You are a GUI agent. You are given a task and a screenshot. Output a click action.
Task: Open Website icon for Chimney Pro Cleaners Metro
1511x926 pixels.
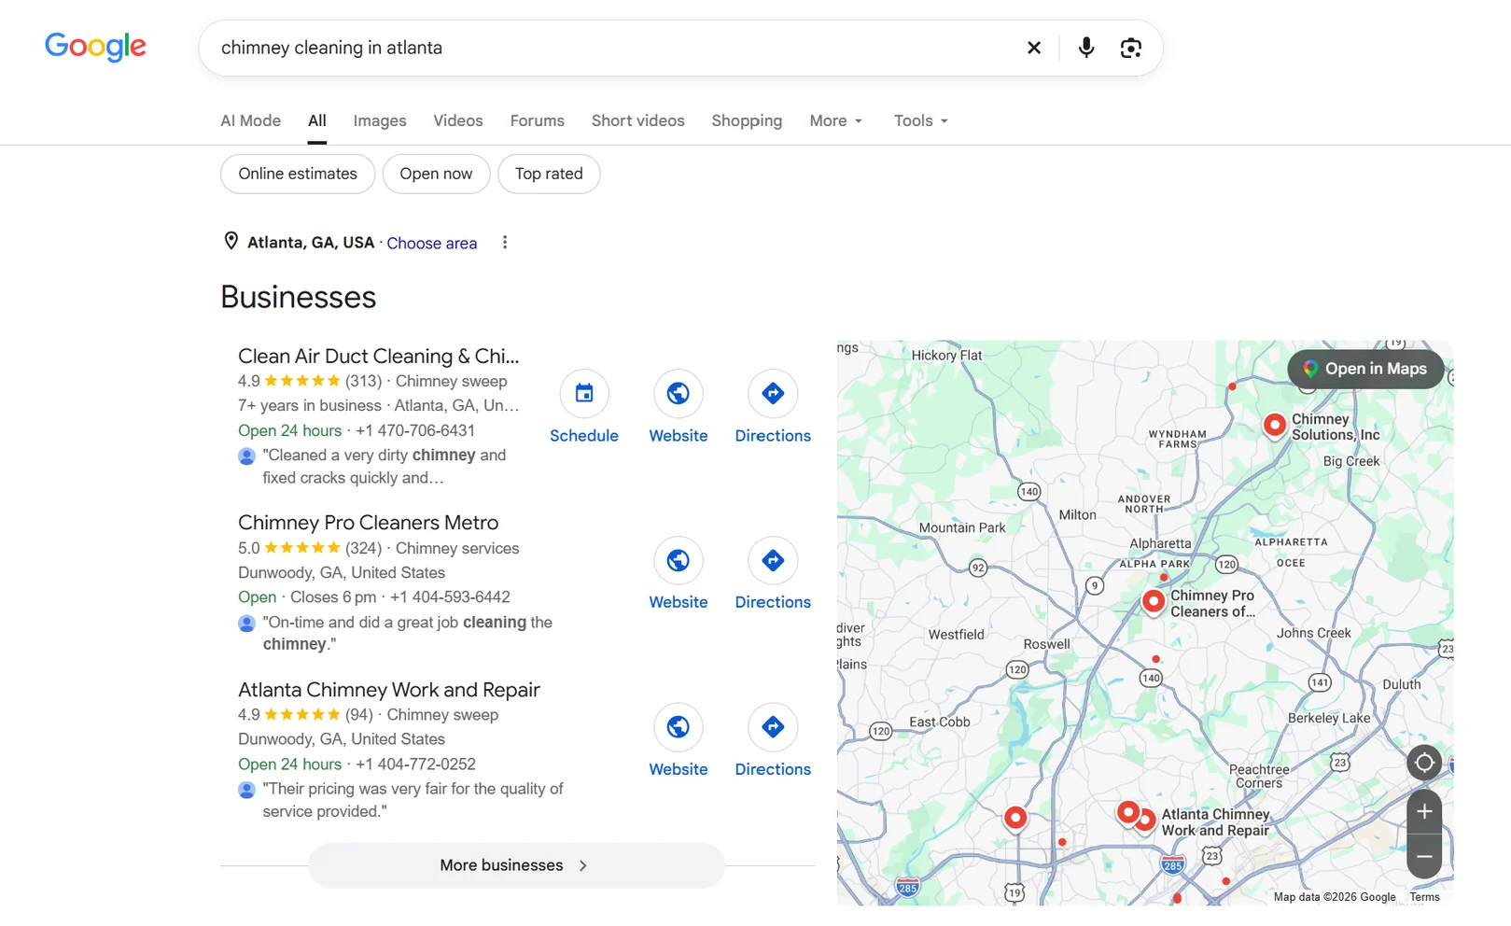tap(679, 560)
